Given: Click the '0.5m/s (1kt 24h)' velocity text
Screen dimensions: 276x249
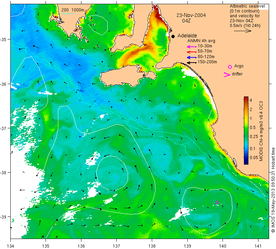Looking at the screenshot, I should [x=245, y=26].
